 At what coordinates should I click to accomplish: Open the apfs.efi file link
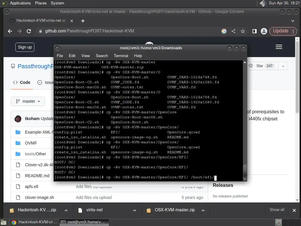pyautogui.click(x=32, y=187)
